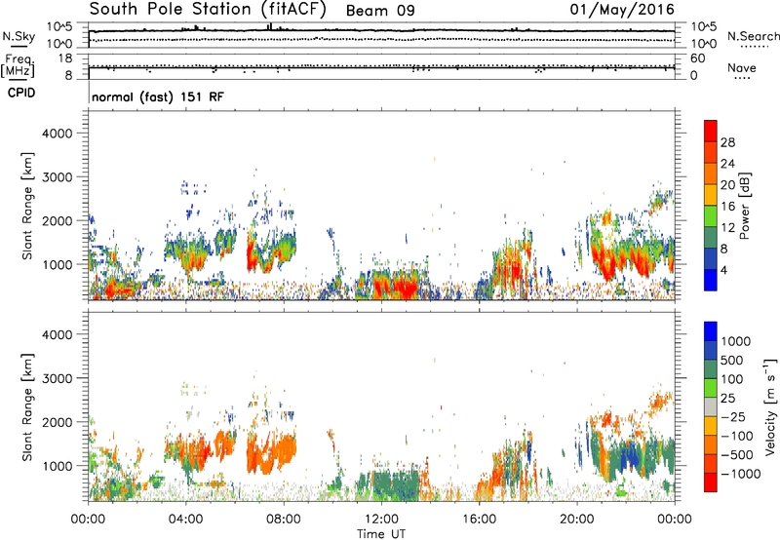This screenshot has width=780, height=540.
Task: Pick the bottom bright blue power colorbar segment
Action: [x=711, y=281]
